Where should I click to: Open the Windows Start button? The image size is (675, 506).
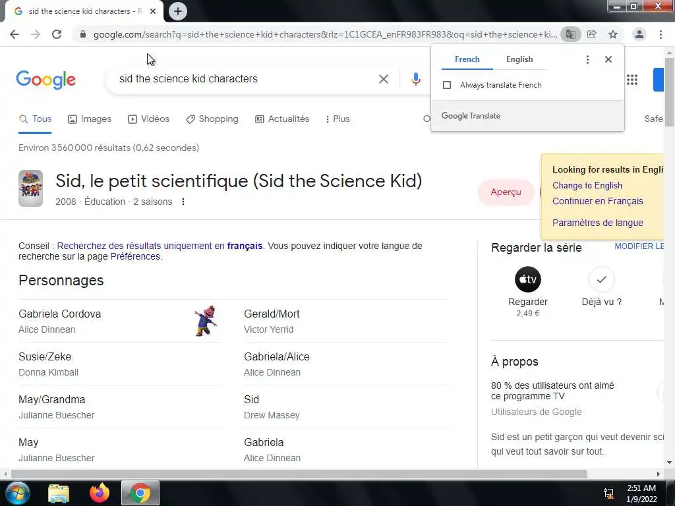coord(17,493)
